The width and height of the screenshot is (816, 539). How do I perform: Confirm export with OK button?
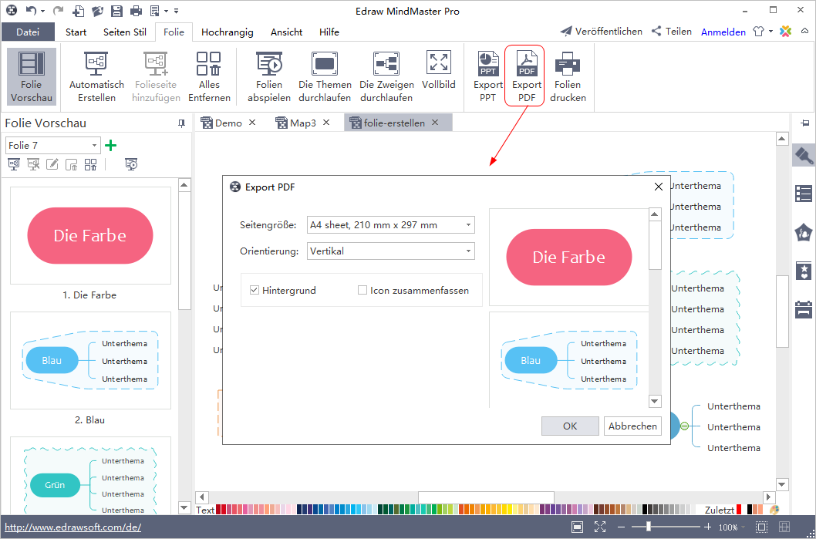point(569,426)
